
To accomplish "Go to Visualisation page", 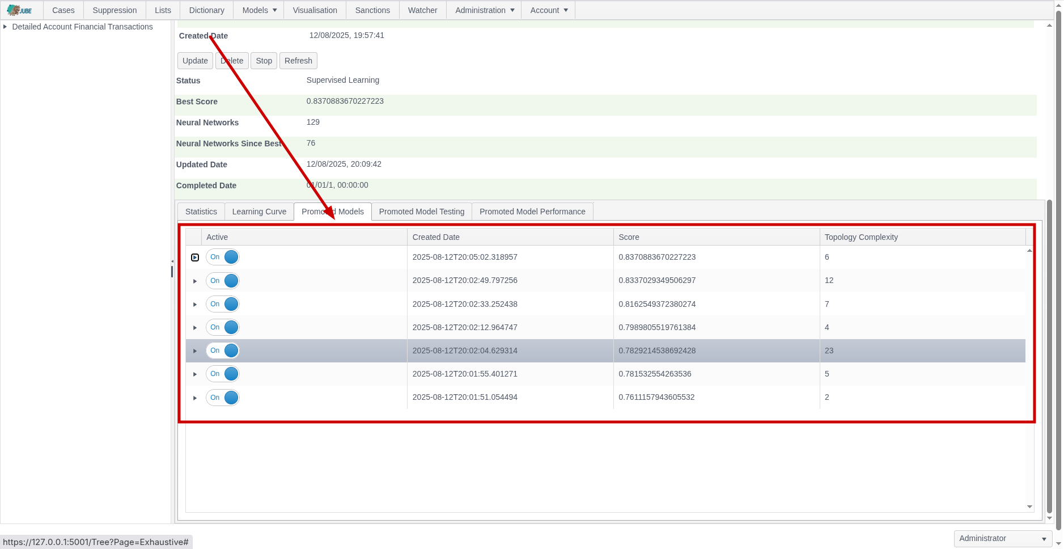I will (x=315, y=10).
